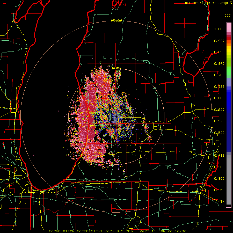The height and width of the screenshot is (233, 233).
Task: Click the DCC label above the color scale
Action: tap(227, 16)
